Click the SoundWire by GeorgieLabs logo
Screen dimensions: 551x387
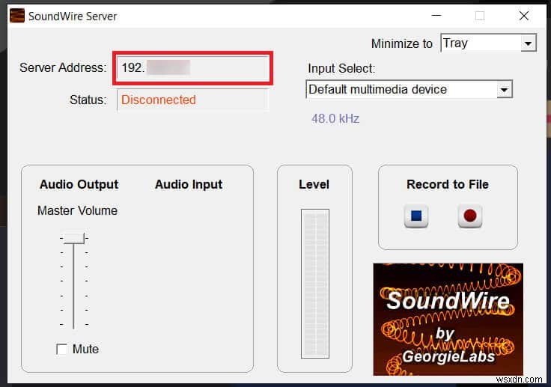coord(448,319)
